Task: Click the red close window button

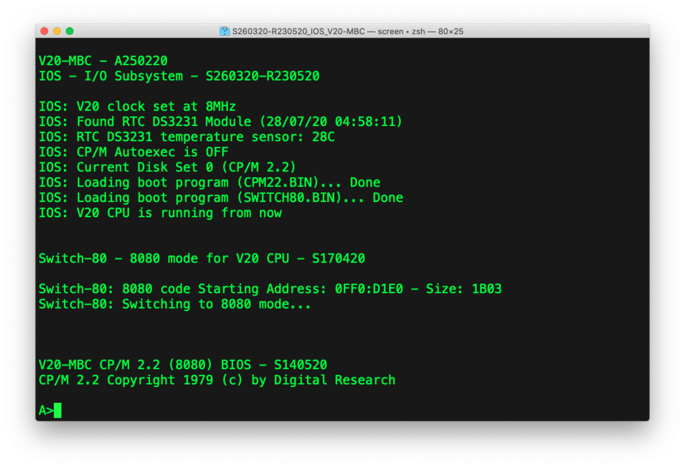Action: [44, 31]
